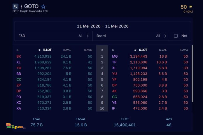Click the last price 50 at top right
This screenshot has width=203, height=135.
[x=184, y=7]
